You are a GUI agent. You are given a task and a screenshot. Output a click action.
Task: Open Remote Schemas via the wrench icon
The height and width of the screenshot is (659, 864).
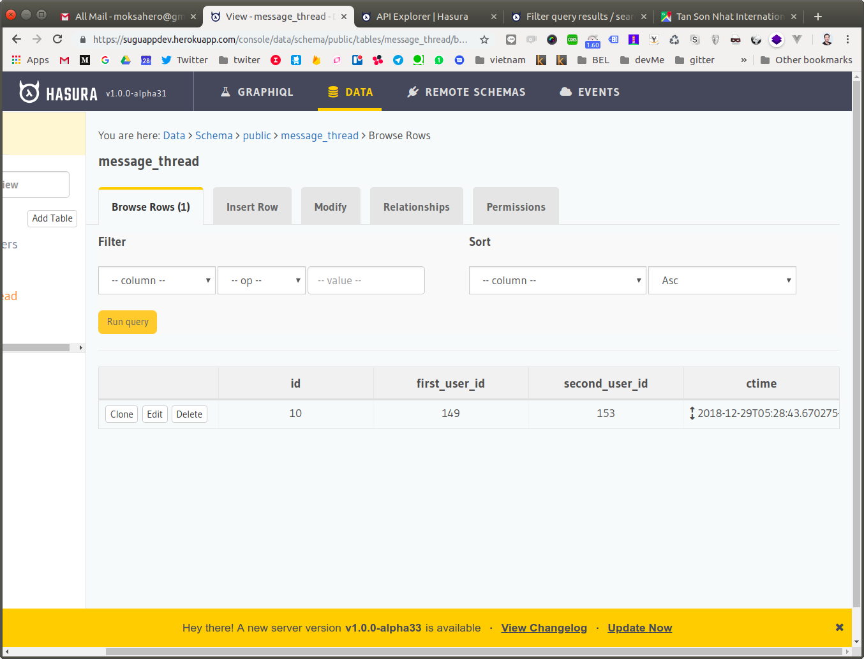tap(412, 91)
